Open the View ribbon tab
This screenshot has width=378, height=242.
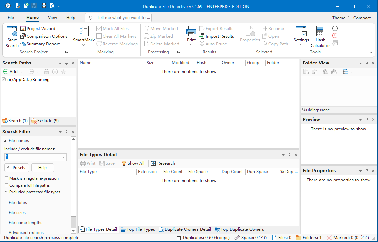[52, 18]
